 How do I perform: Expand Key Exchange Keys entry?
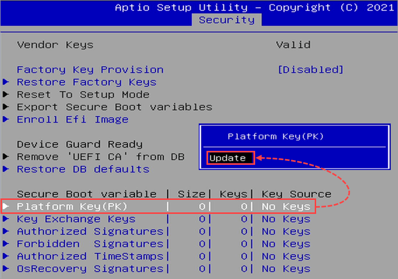76,219
